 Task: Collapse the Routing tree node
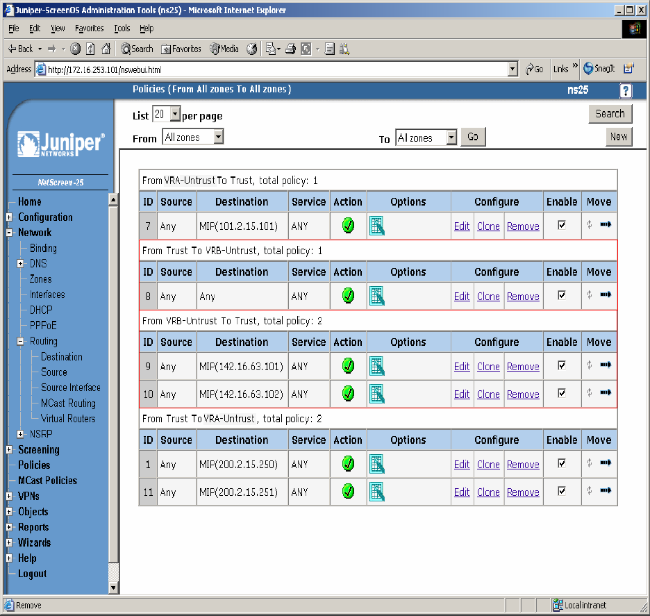20,341
